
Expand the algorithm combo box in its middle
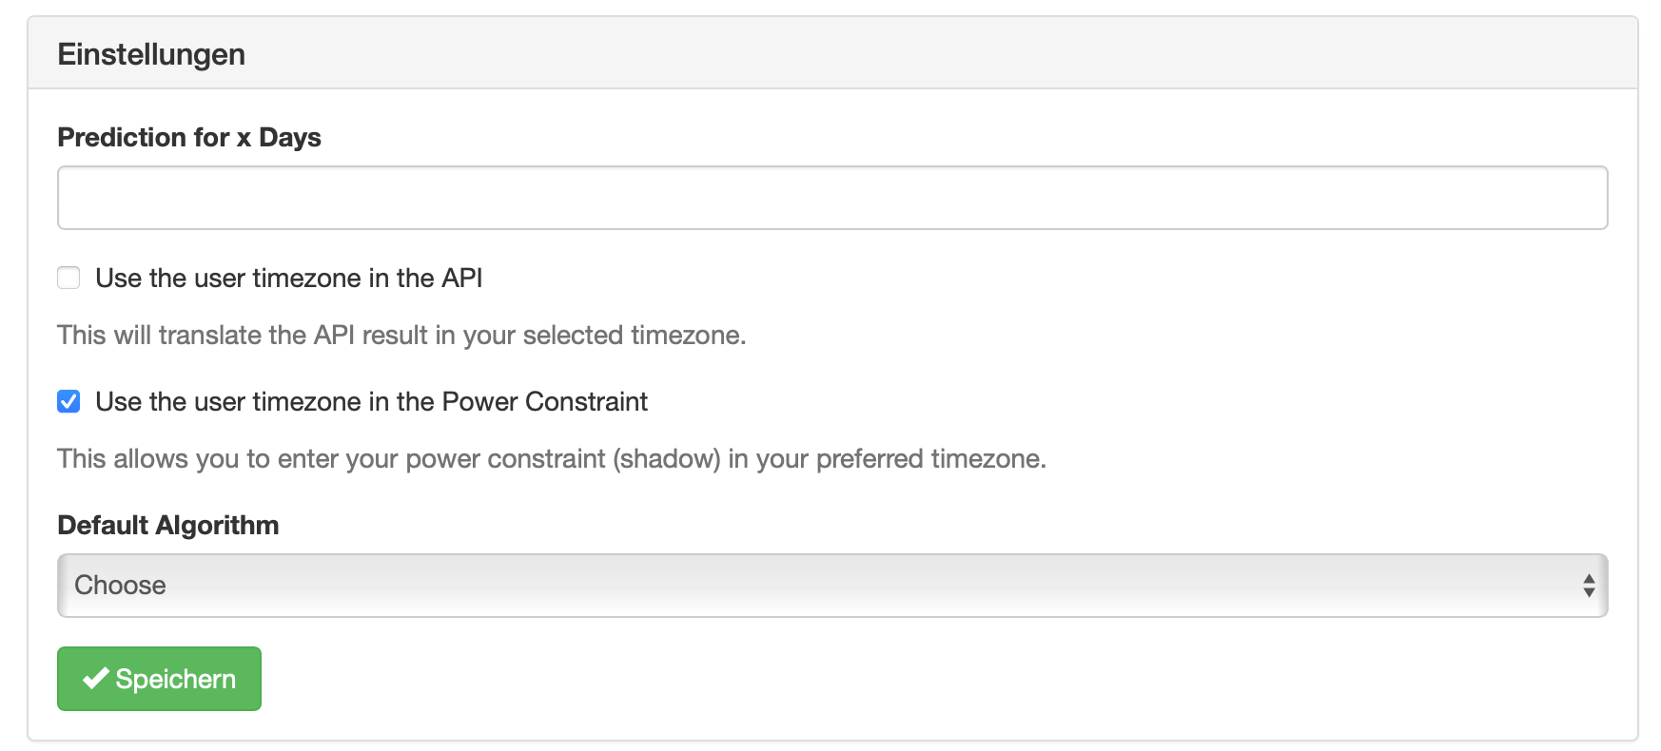(831, 586)
